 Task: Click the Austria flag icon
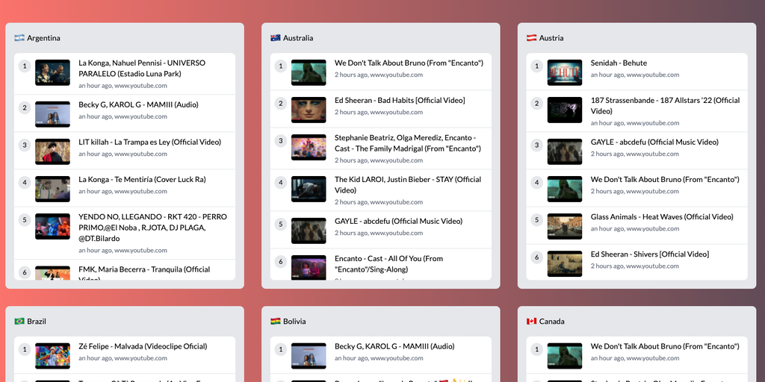(532, 38)
